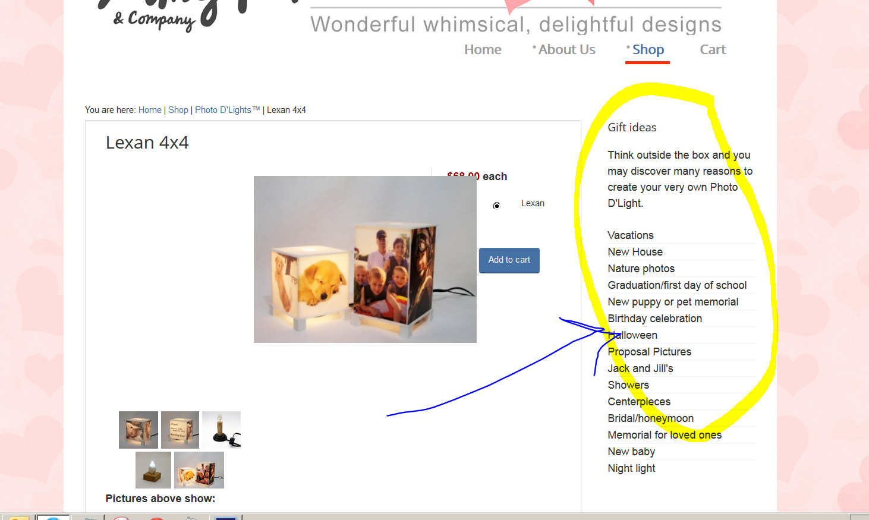The image size is (869, 520).
Task: Select the Lexan radio button option
Action: pos(496,206)
